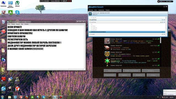This screenshot has width=176, height=99.
Task: Open Notepad Вид menu
Action: point(22,24)
